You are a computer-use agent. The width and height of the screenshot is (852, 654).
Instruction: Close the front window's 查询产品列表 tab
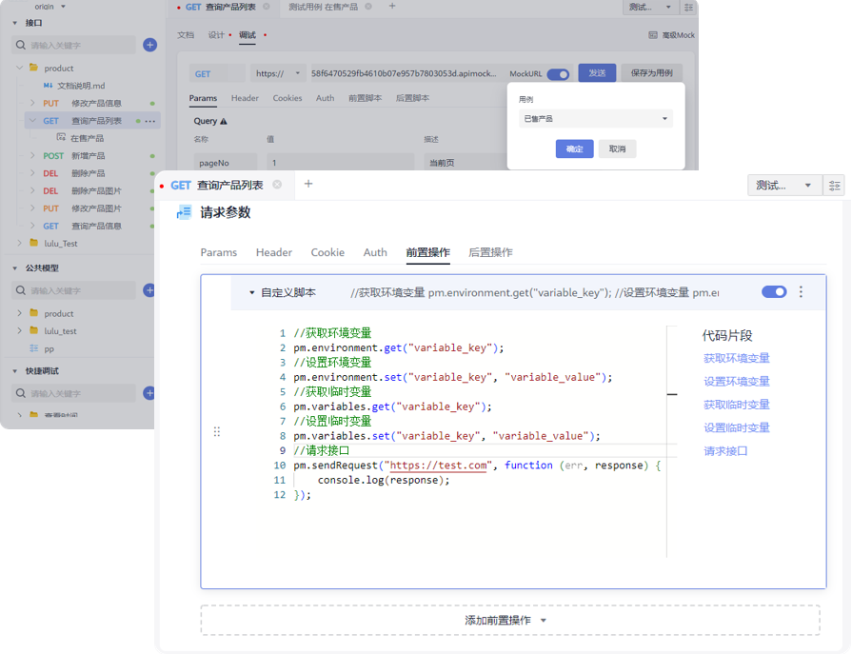[x=277, y=185]
